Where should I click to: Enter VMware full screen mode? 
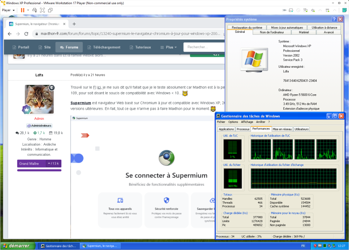pyautogui.click(x=42, y=10)
